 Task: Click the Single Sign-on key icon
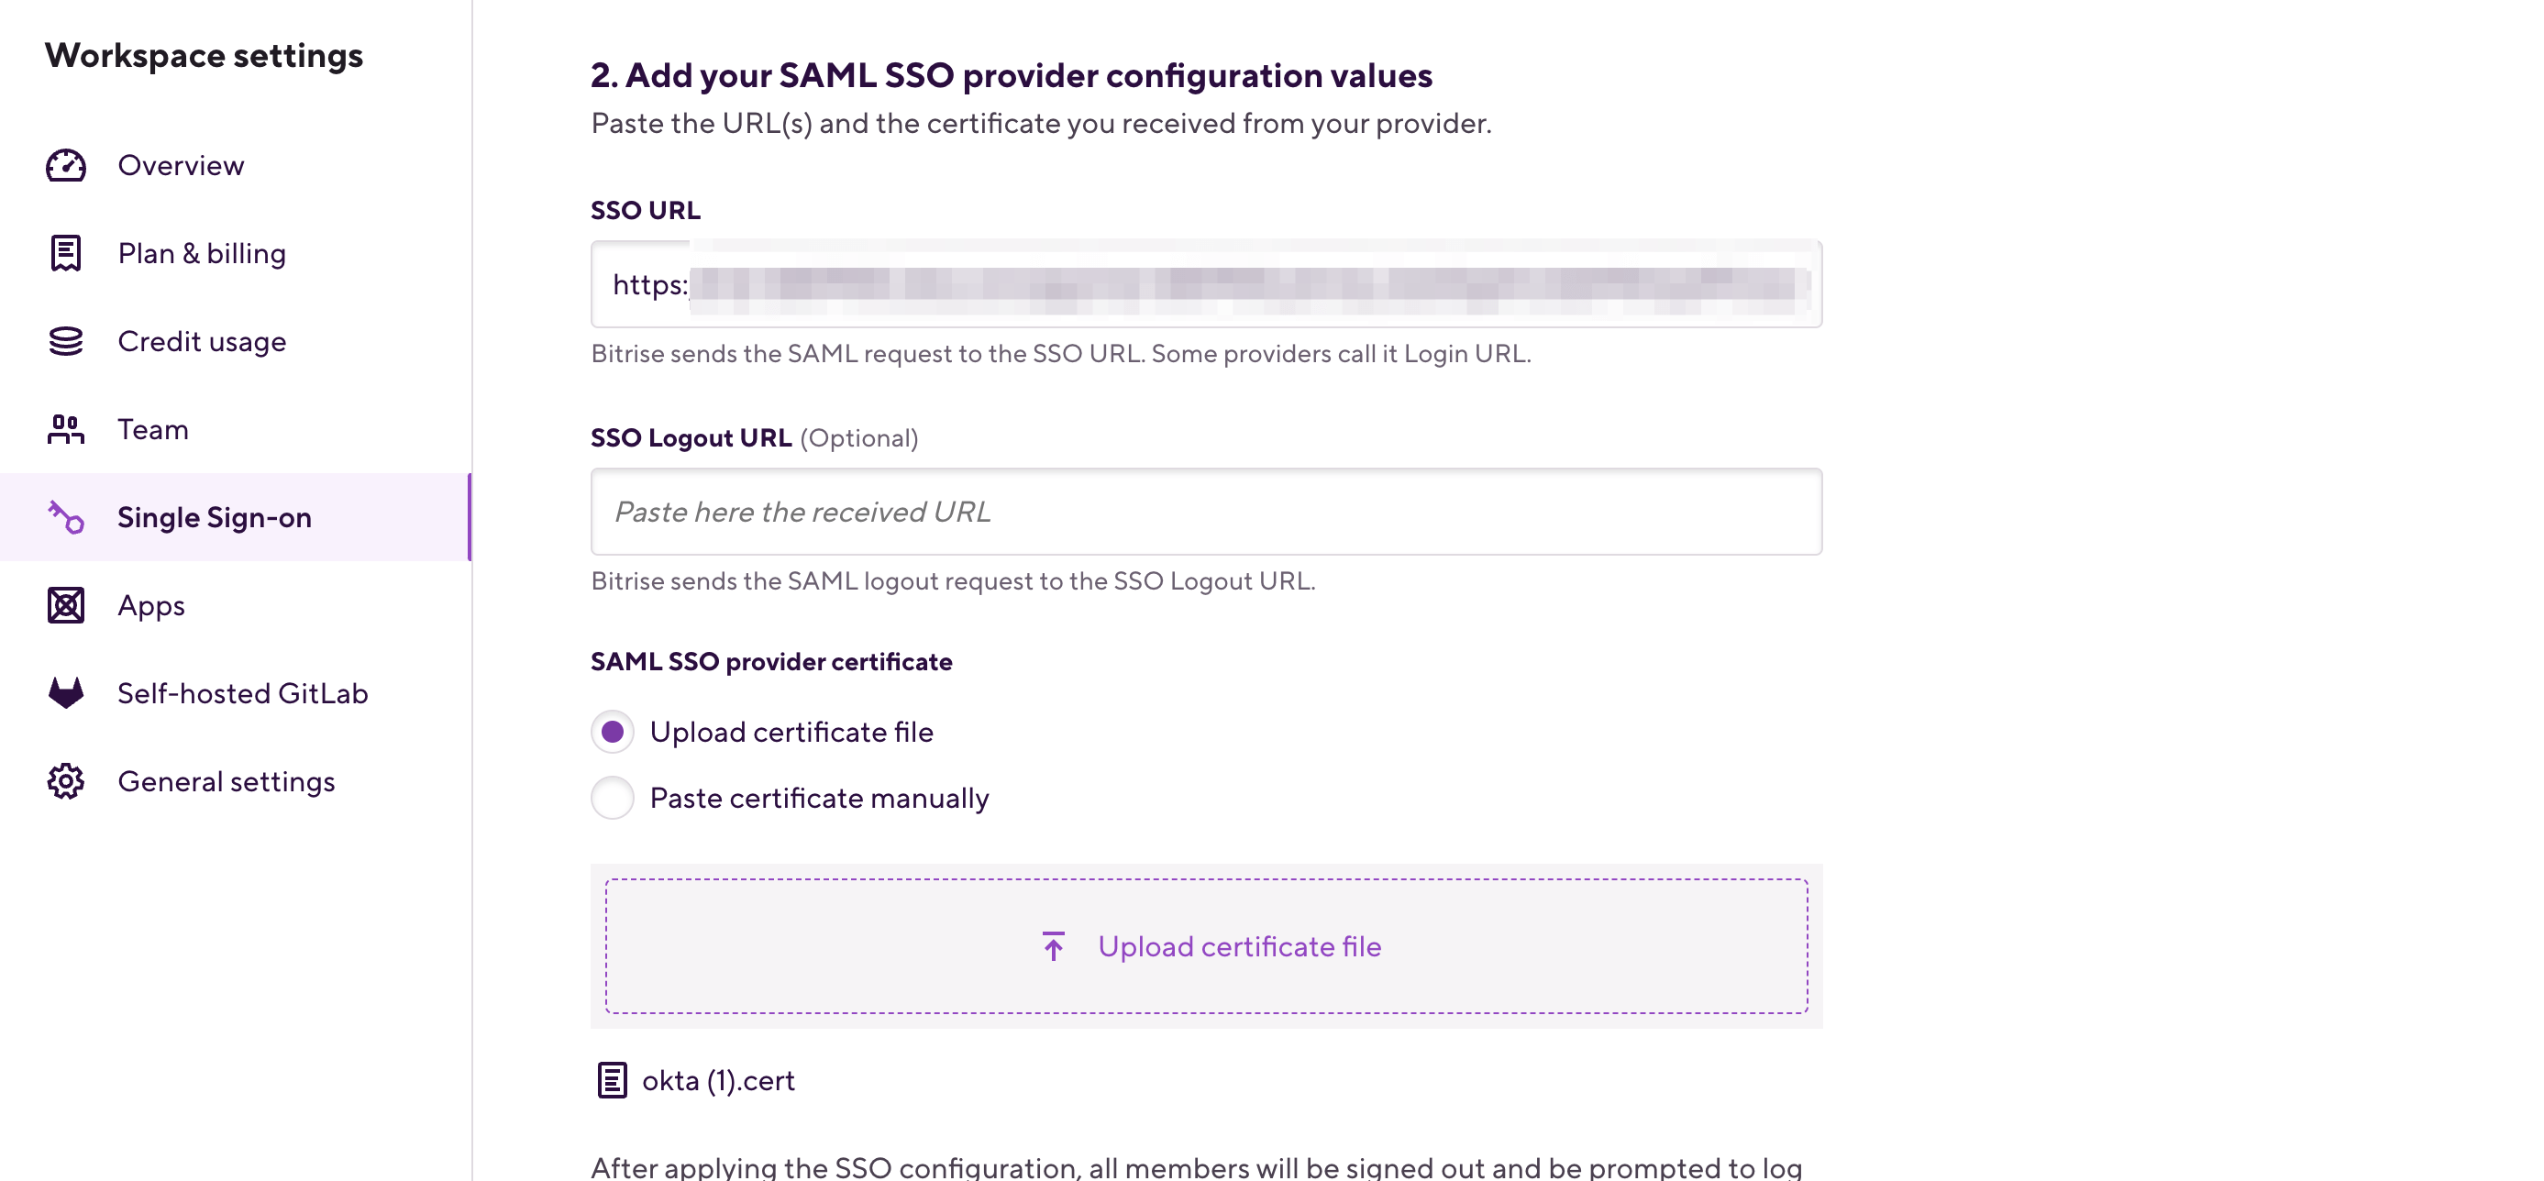(64, 516)
